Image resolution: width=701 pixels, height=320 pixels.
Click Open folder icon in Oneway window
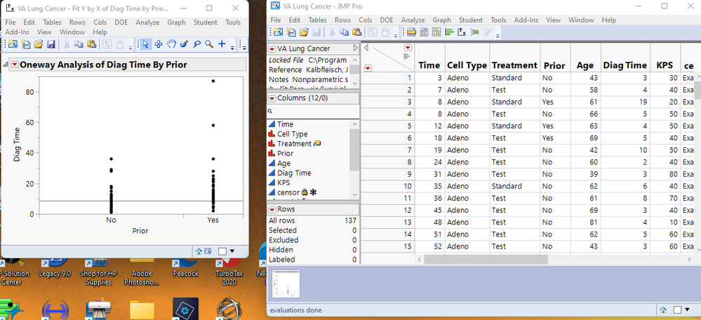coord(38,44)
